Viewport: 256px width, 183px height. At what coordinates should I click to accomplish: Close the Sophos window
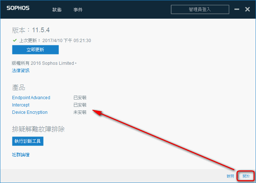[247, 9]
